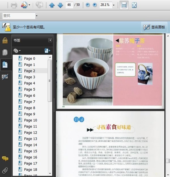Open the attachments paperclip panel

[5, 170]
